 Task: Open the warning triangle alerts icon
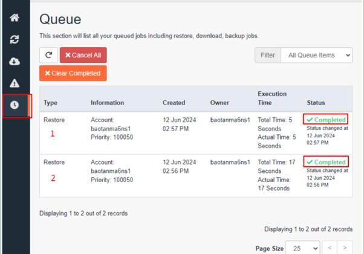tap(15, 83)
